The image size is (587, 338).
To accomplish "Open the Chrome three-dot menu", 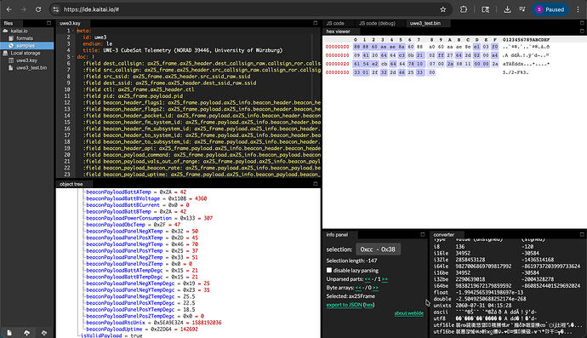I will (x=578, y=9).
